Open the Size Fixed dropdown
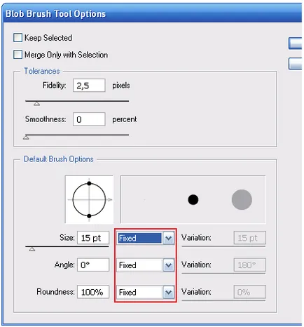 coord(146,238)
